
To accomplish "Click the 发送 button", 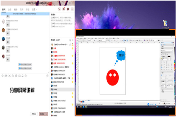I will tap(42, 113).
